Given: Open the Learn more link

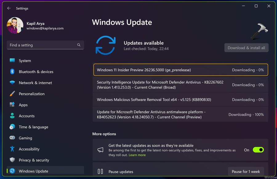Looking at the screenshot, I should click(137, 155).
